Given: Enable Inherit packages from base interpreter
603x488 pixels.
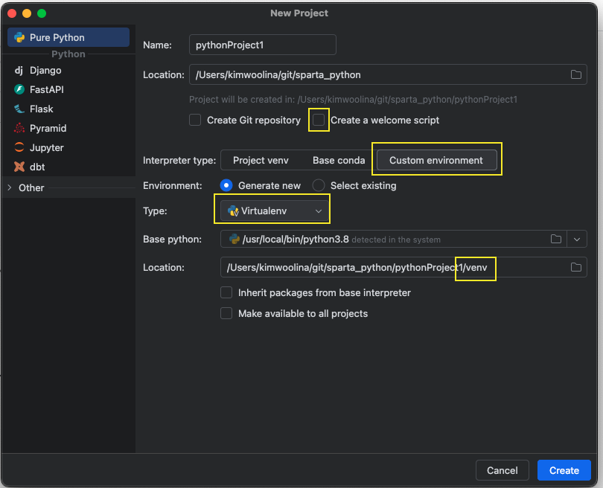Looking at the screenshot, I should click(226, 292).
